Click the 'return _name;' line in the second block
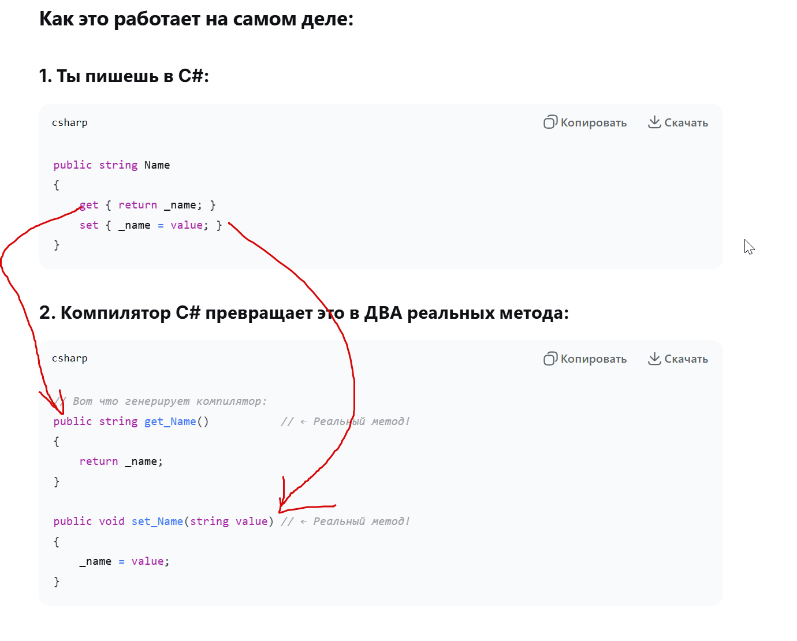This screenshot has width=797, height=641. 121,461
